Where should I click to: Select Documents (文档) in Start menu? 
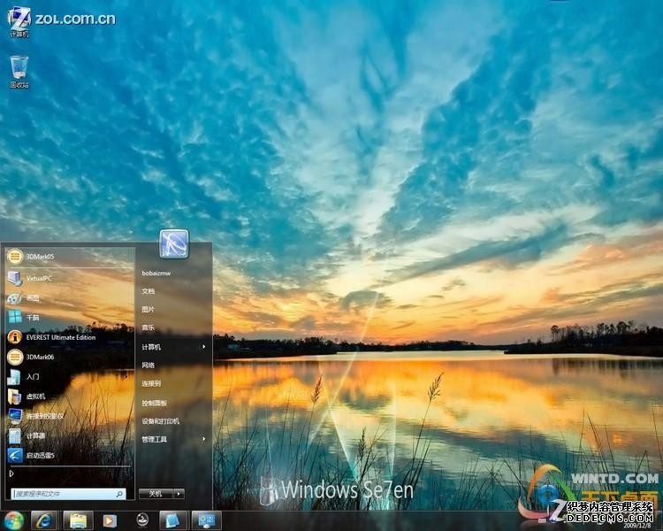point(149,291)
